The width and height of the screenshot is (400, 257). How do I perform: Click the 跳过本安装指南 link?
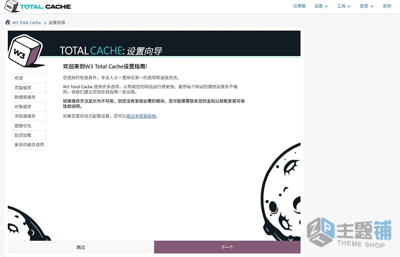[x=141, y=116]
